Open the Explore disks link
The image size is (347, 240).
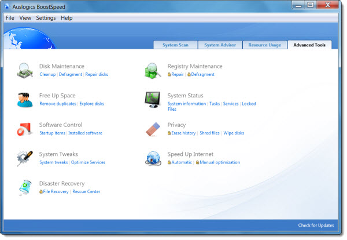(92, 104)
